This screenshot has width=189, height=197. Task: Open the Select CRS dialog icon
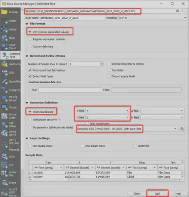pos(182,129)
